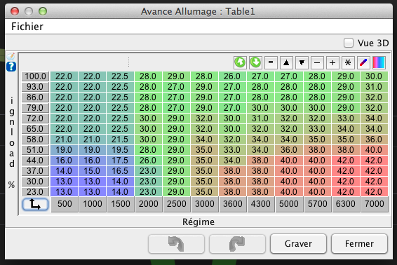Select the 37.0 load row header
The image size is (397, 265).
(35, 171)
